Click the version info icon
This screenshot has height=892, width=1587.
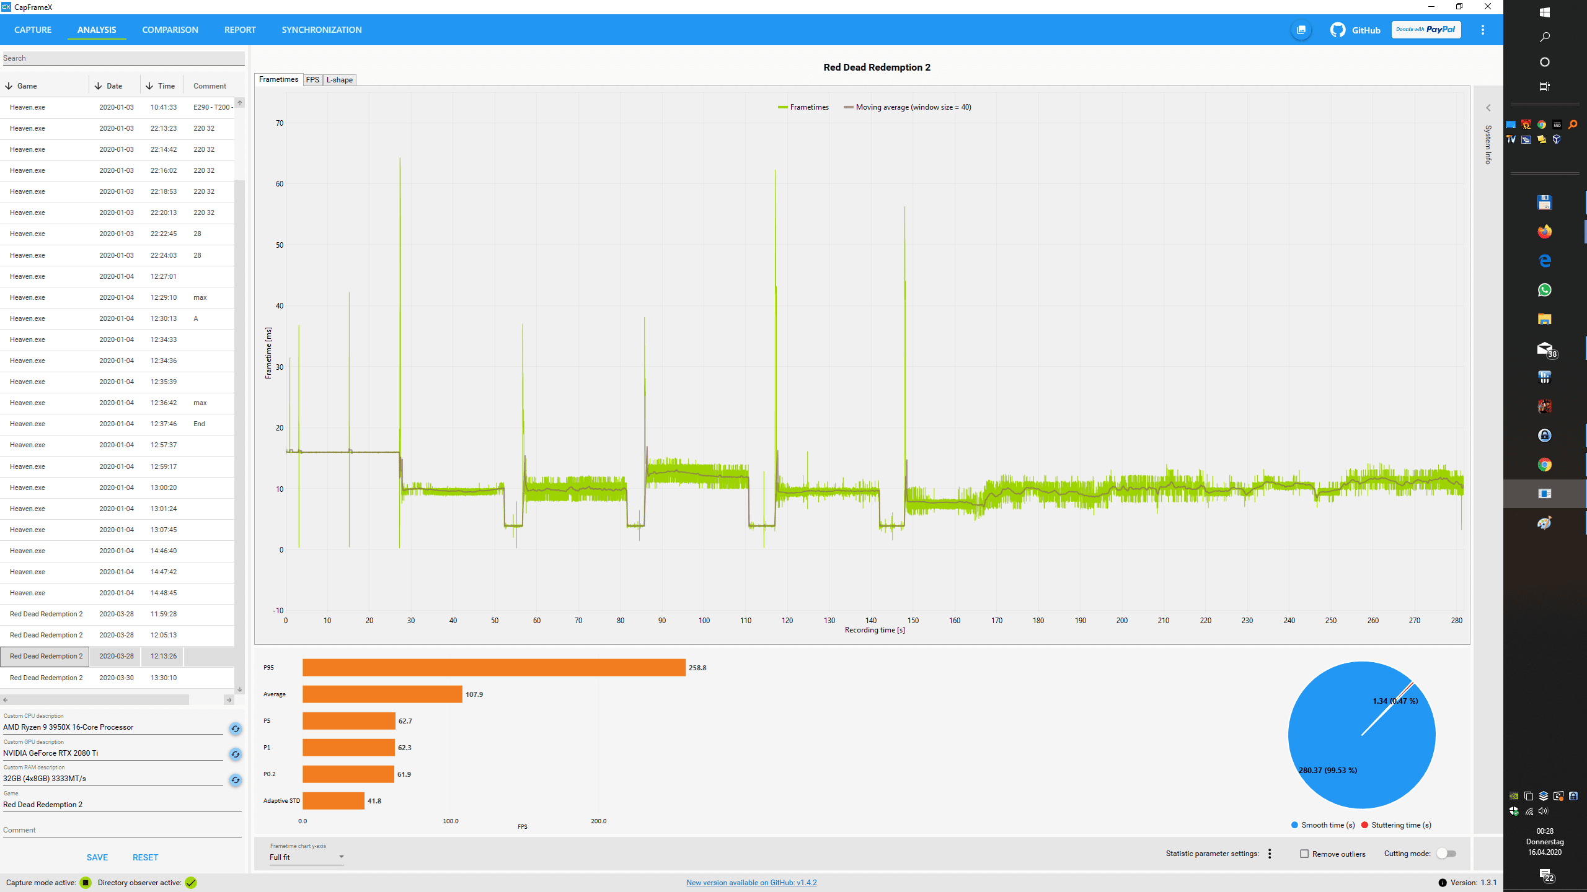coord(1443,883)
